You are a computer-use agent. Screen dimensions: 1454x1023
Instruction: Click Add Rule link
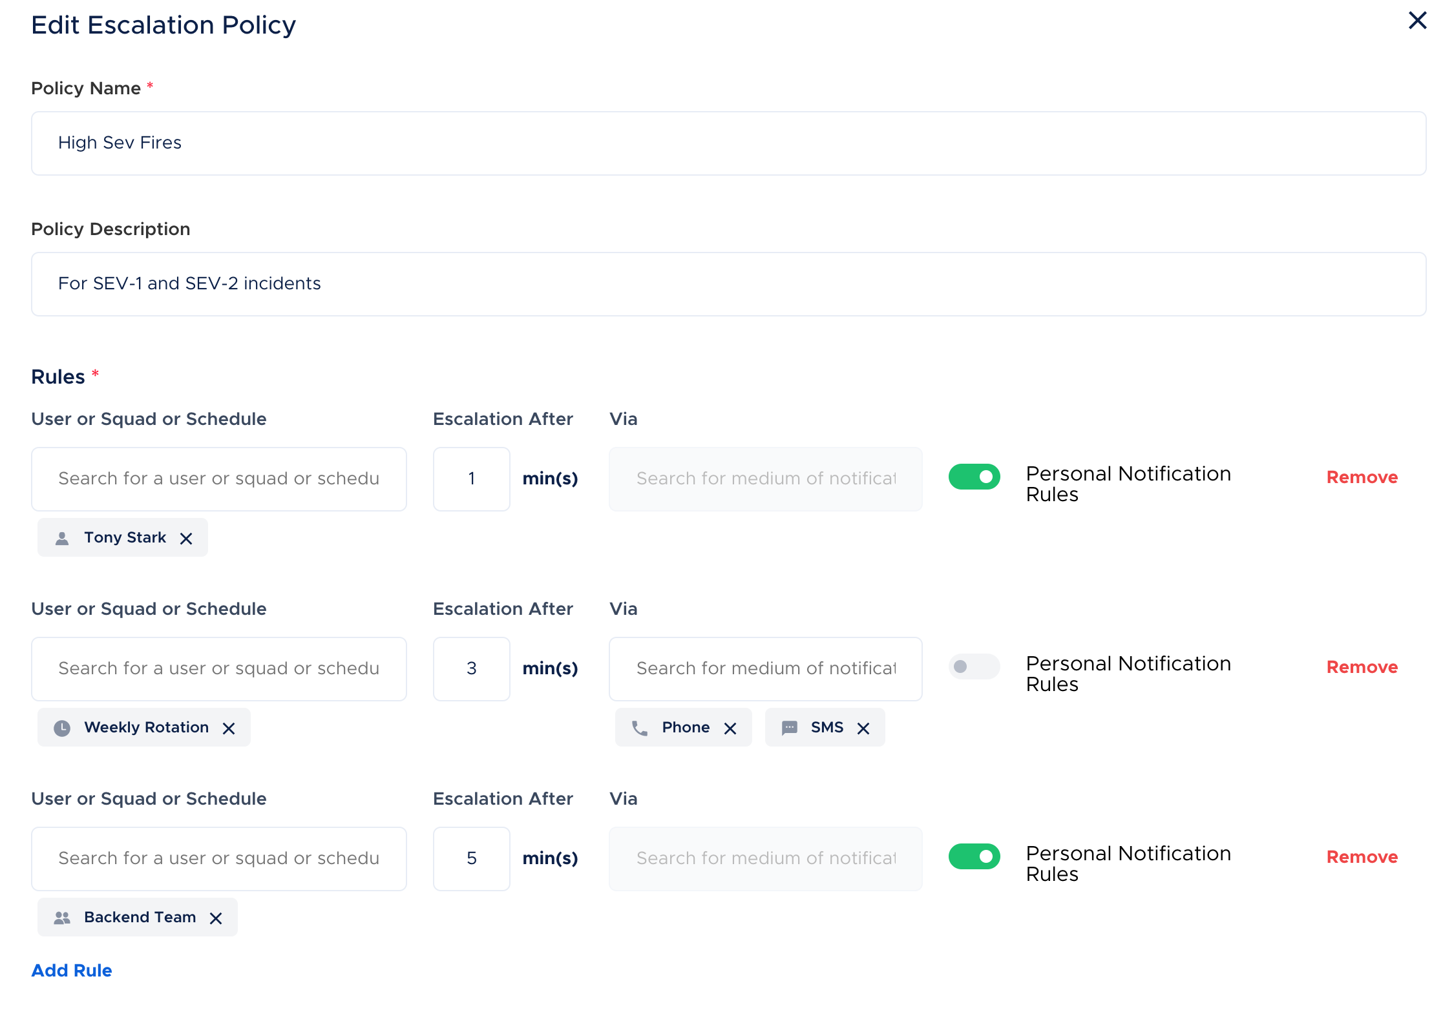(72, 971)
